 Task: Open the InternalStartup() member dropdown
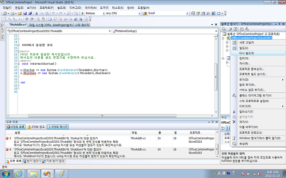coord(216,31)
